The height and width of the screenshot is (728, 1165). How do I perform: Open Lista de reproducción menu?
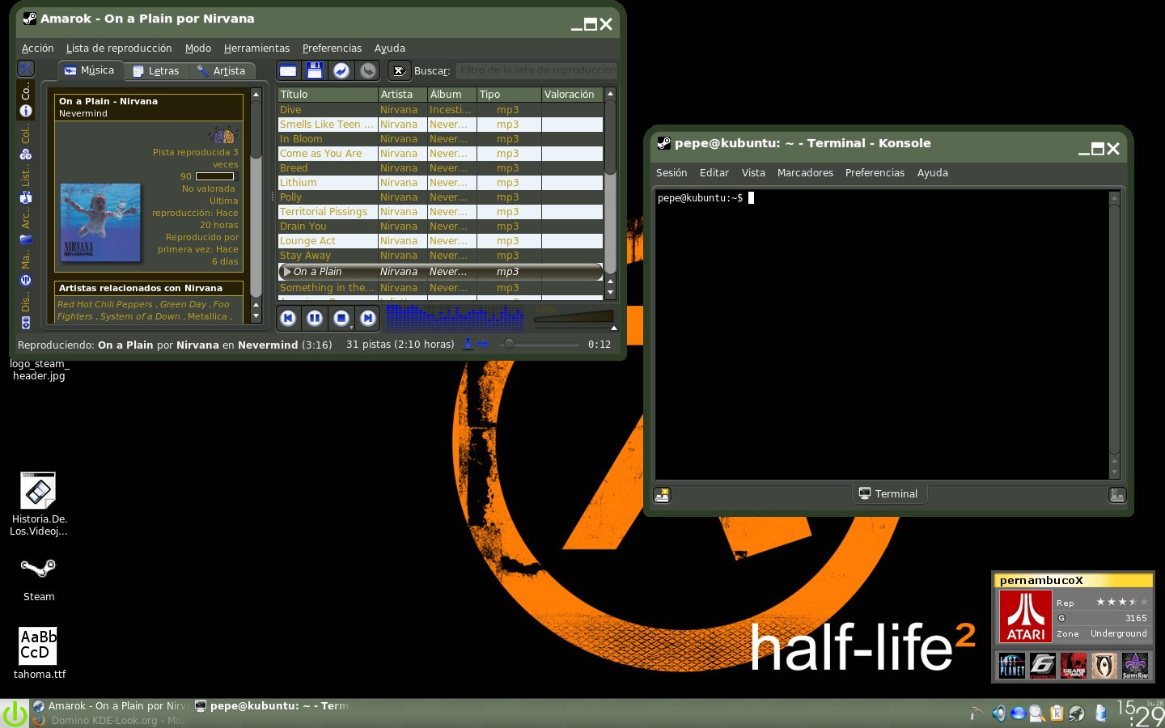tap(119, 49)
